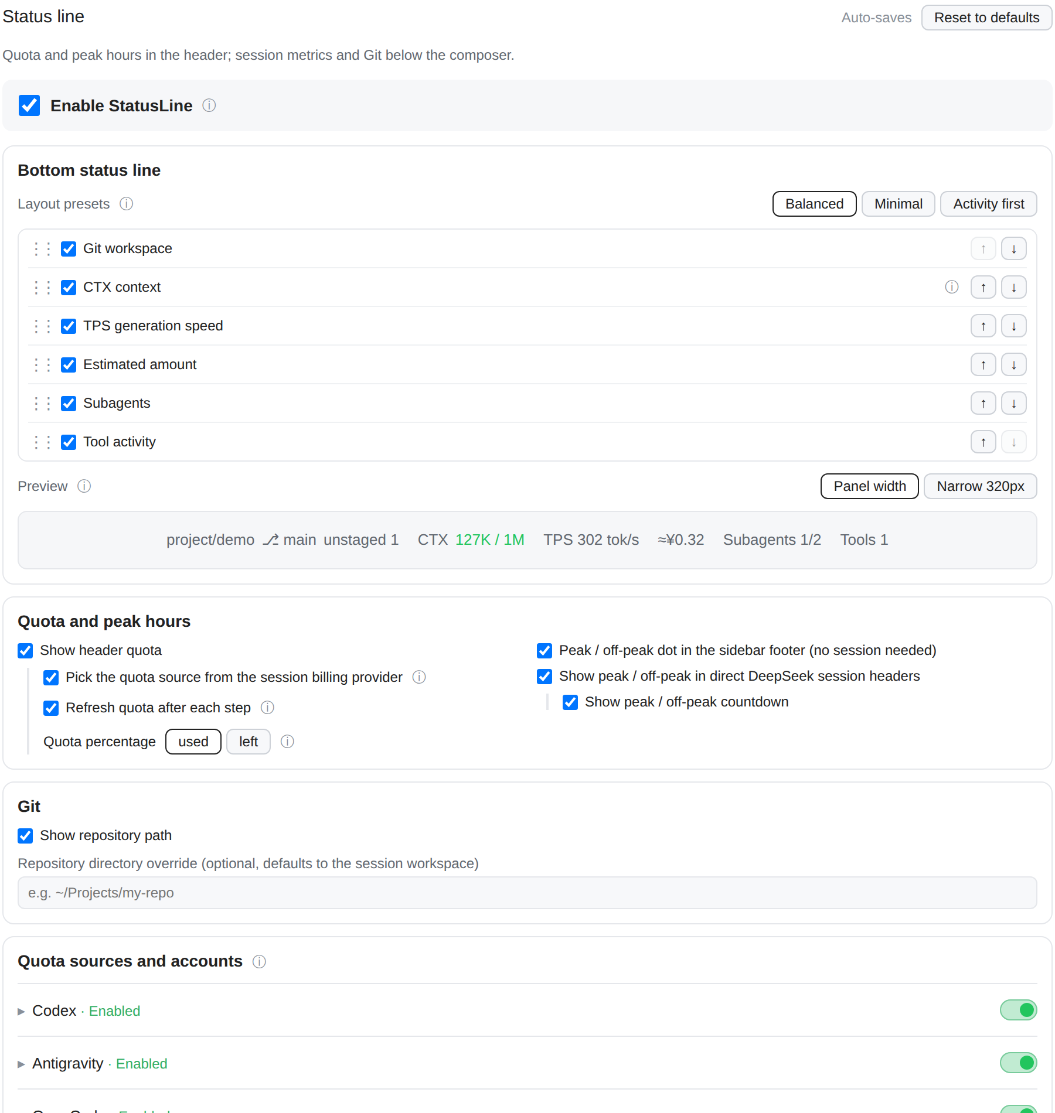Image resolution: width=1055 pixels, height=1113 pixels.
Task: Select the Balanced layout preset
Action: [815, 204]
